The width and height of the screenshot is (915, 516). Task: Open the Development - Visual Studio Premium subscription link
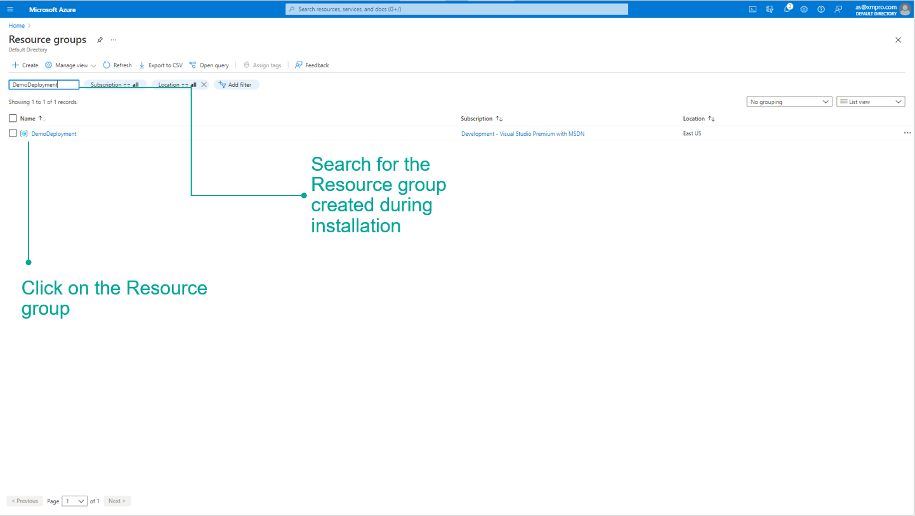coord(523,134)
